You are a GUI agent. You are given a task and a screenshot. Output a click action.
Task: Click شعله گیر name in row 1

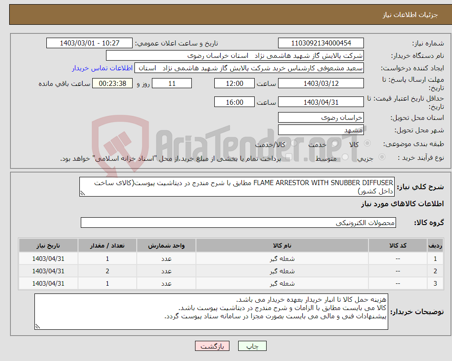[x=282, y=259]
